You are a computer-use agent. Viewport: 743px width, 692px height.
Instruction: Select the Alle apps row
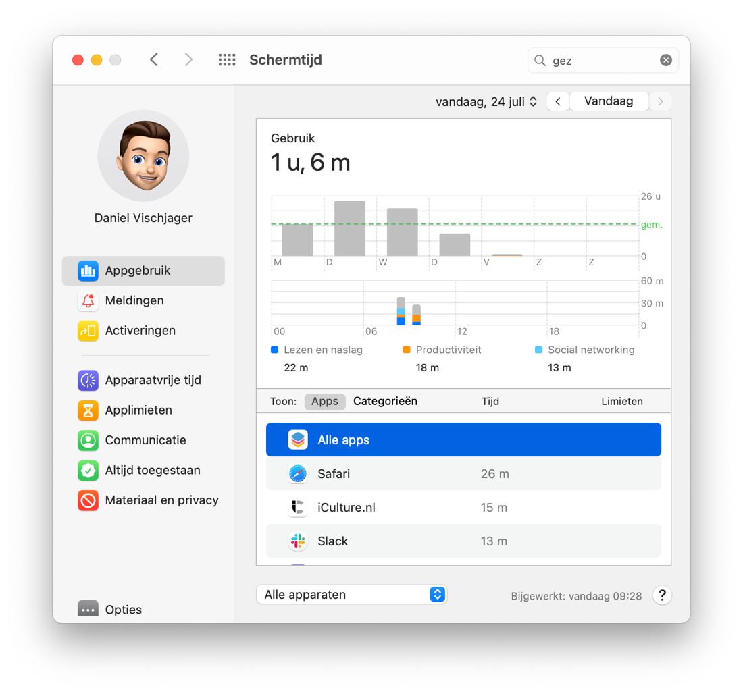463,440
